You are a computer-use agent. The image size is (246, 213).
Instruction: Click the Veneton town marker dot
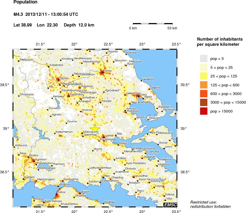(141, 81)
